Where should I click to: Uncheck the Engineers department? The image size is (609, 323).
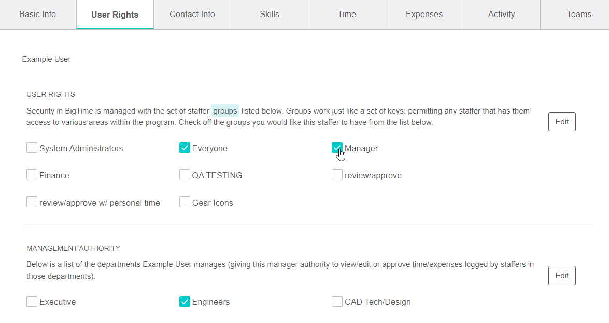[185, 301]
